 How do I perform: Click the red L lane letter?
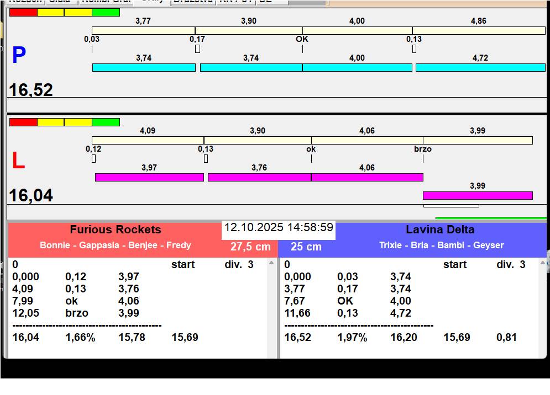(18, 161)
